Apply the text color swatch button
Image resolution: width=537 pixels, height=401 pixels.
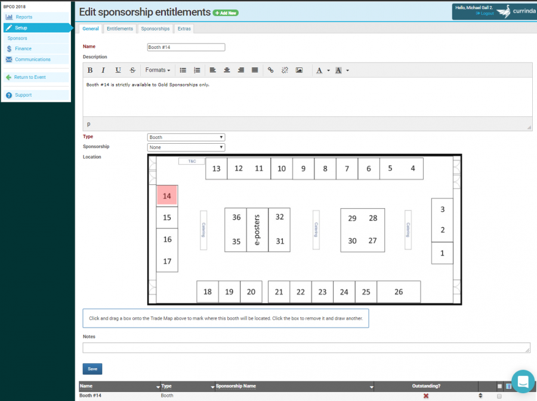click(x=319, y=70)
